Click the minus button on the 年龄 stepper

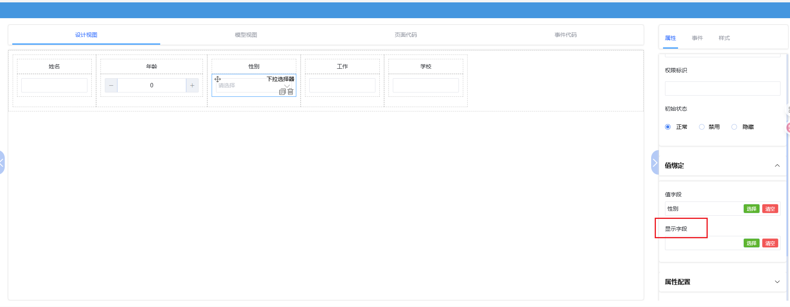(x=111, y=85)
